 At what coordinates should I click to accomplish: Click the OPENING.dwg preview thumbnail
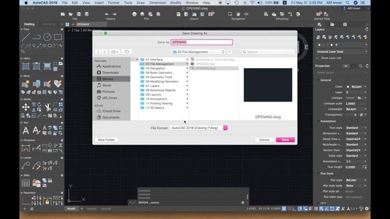click(x=268, y=85)
